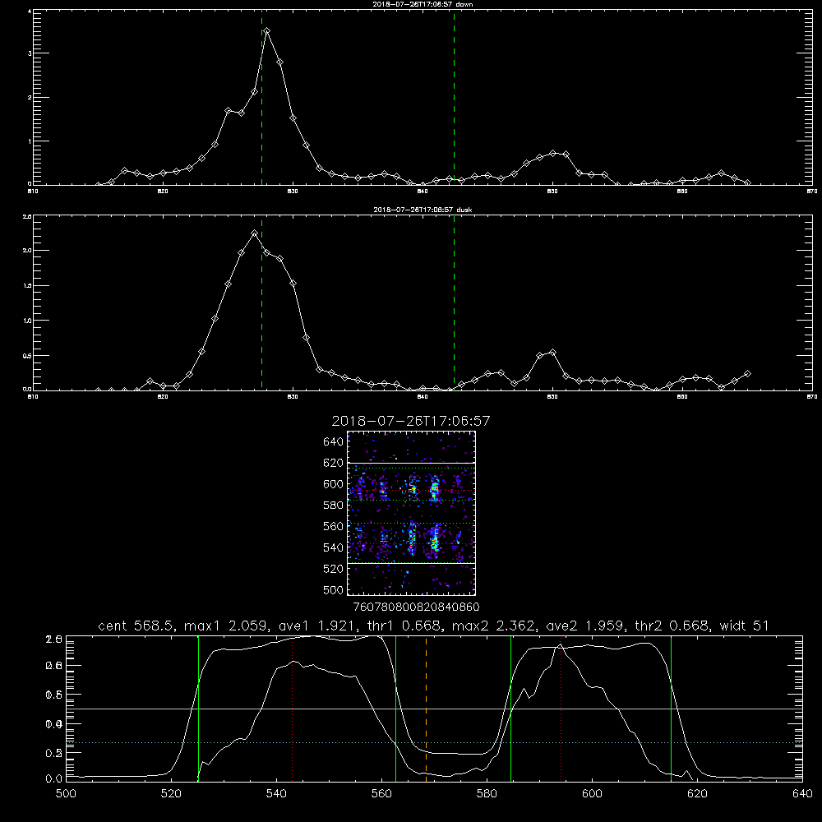This screenshot has height=822, width=822.
Task: Click the secondary peak marker near 850 in dawn plot
Action: (x=552, y=153)
